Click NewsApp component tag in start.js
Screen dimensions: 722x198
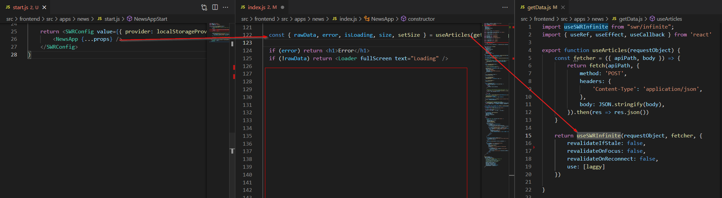pyautogui.click(x=67, y=39)
